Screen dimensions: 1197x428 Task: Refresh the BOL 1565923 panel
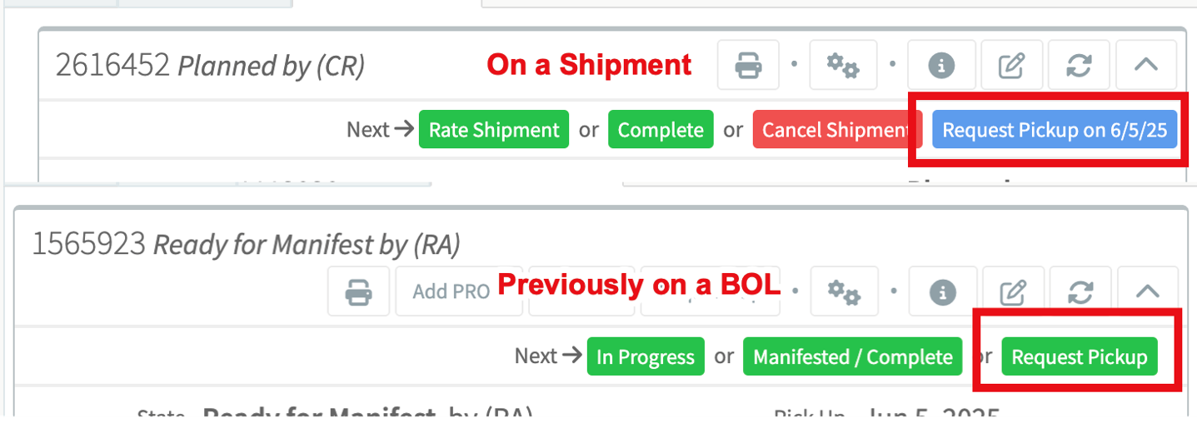[x=1080, y=291]
